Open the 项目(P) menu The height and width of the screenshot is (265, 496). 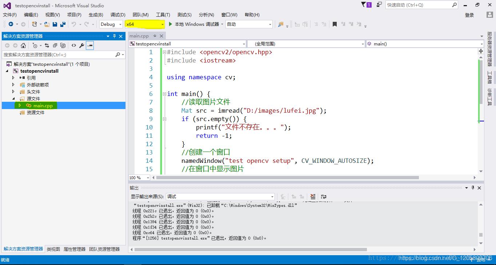(74, 15)
